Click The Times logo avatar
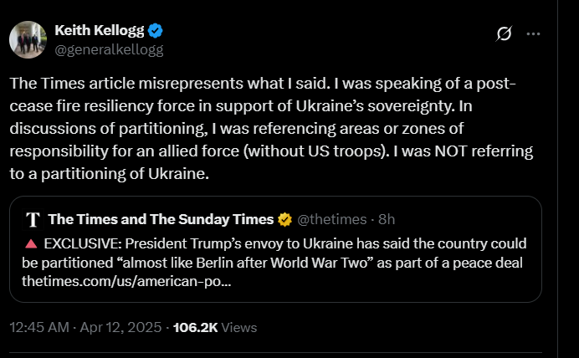Image resolution: width=579 pixels, height=358 pixels. pyautogui.click(x=33, y=220)
